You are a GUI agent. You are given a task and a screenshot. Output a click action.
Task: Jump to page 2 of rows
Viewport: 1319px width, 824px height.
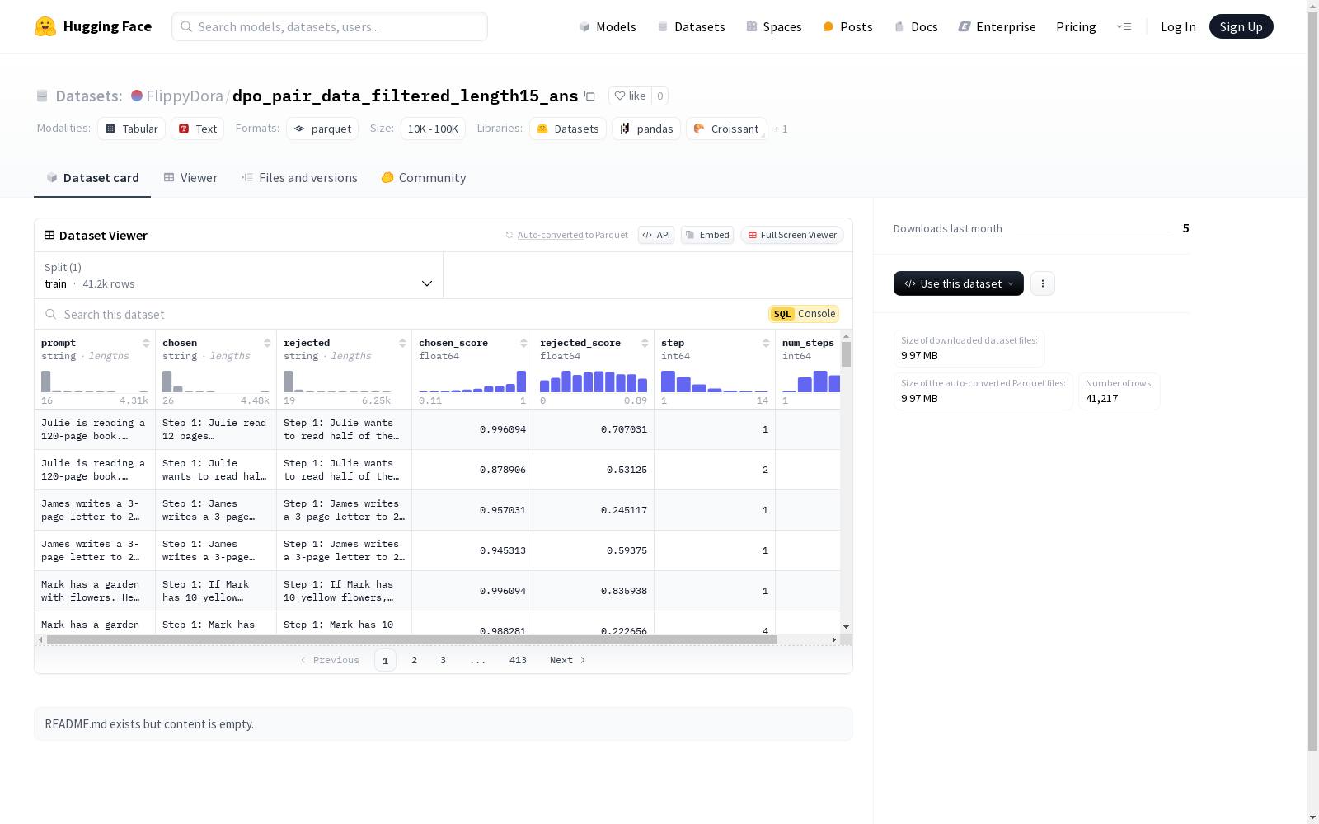pos(414,660)
